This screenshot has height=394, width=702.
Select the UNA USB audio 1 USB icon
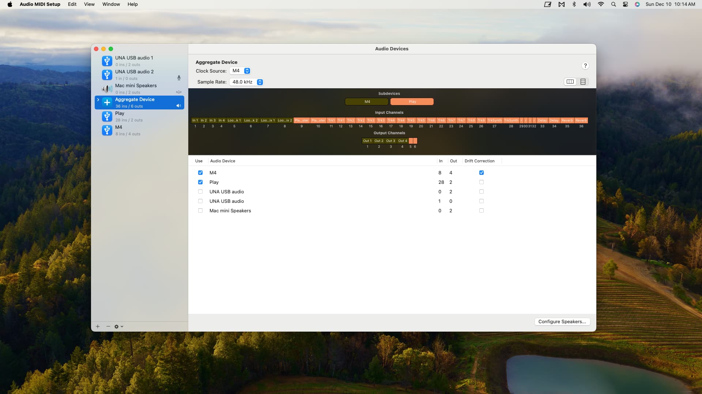coord(107,61)
